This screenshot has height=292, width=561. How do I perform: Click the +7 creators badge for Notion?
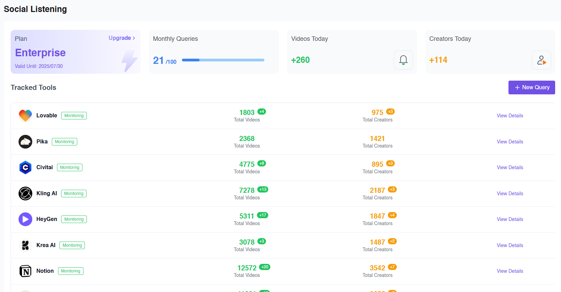click(392, 267)
